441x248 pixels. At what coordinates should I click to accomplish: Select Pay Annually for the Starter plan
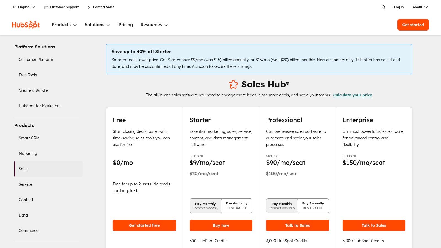click(x=236, y=206)
